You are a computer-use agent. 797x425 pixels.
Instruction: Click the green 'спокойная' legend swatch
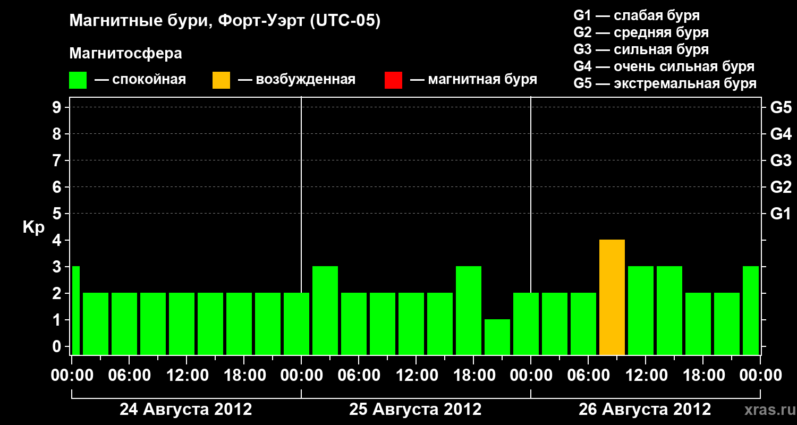[x=78, y=80]
